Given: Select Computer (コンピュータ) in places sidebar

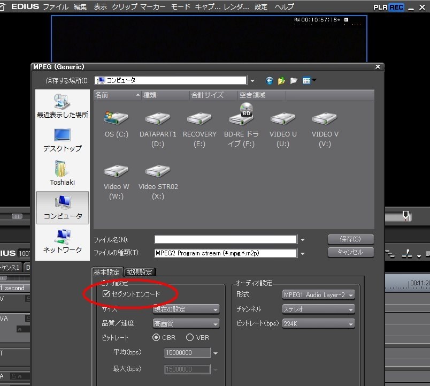Looking at the screenshot, I should [63, 208].
